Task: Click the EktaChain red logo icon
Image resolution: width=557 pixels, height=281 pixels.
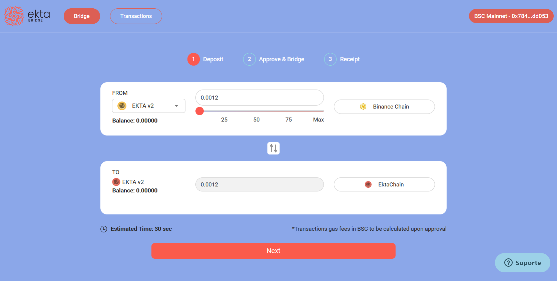Action: pyautogui.click(x=368, y=184)
